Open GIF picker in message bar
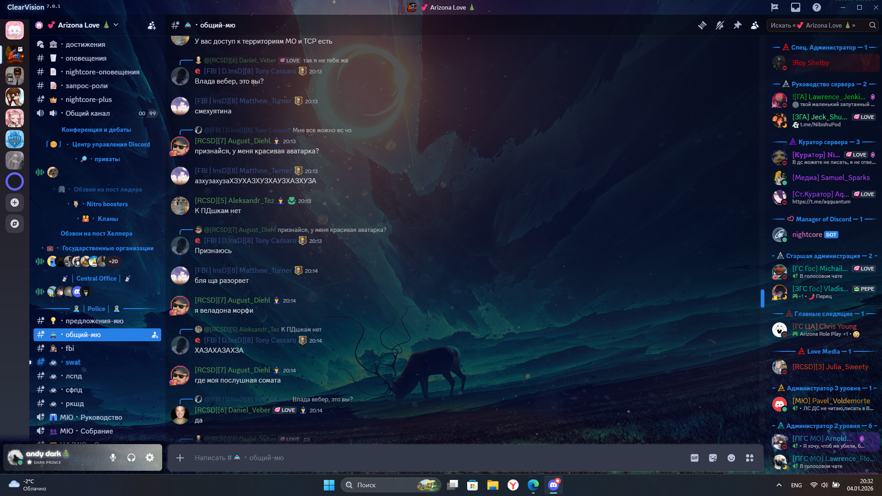Viewport: 882px width, 496px height. click(695, 458)
